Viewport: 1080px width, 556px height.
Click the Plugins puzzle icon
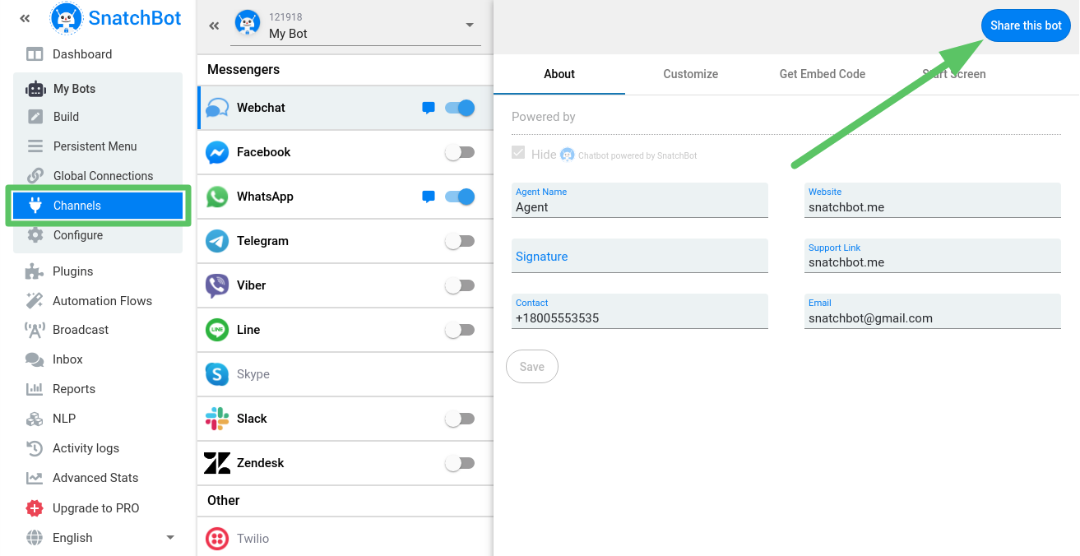(35, 271)
